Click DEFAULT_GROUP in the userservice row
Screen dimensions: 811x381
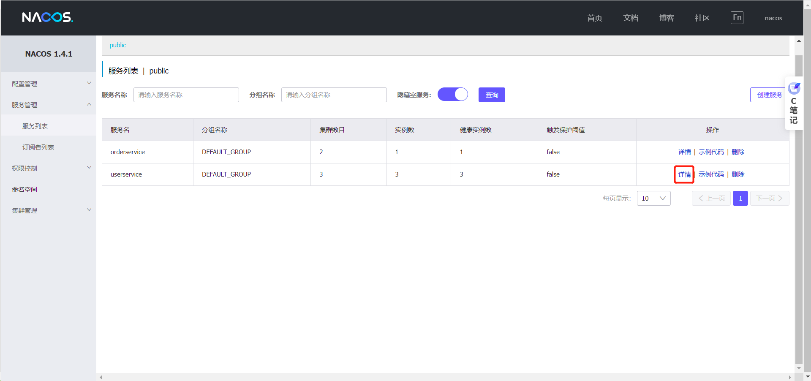coord(226,174)
